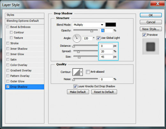Click the Angle dial control
The height and width of the screenshot is (129, 166).
pyautogui.click(x=77, y=38)
